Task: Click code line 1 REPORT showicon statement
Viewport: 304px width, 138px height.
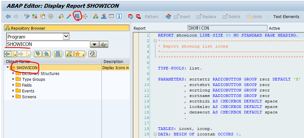Action: point(228,35)
